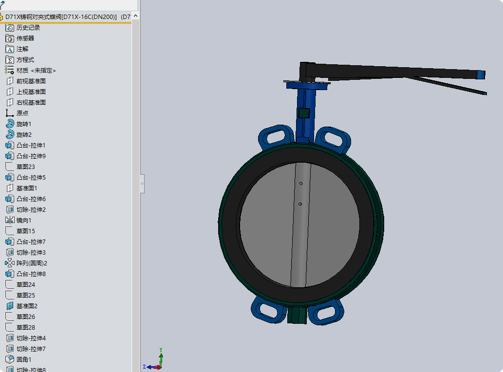Screen dimensions: 503x372
Task: Click the 镜向1 mirror feature icon
Action: coord(10,220)
